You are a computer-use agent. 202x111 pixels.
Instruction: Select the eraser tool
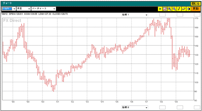pos(184,9)
